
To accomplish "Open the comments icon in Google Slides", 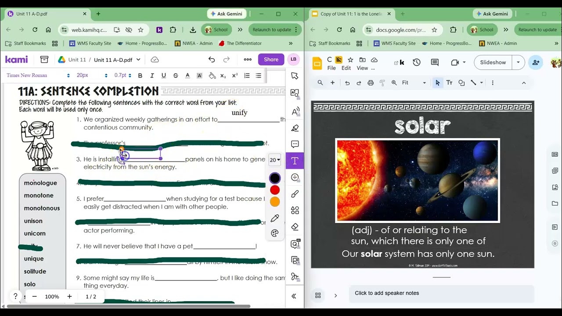I will [x=435, y=62].
